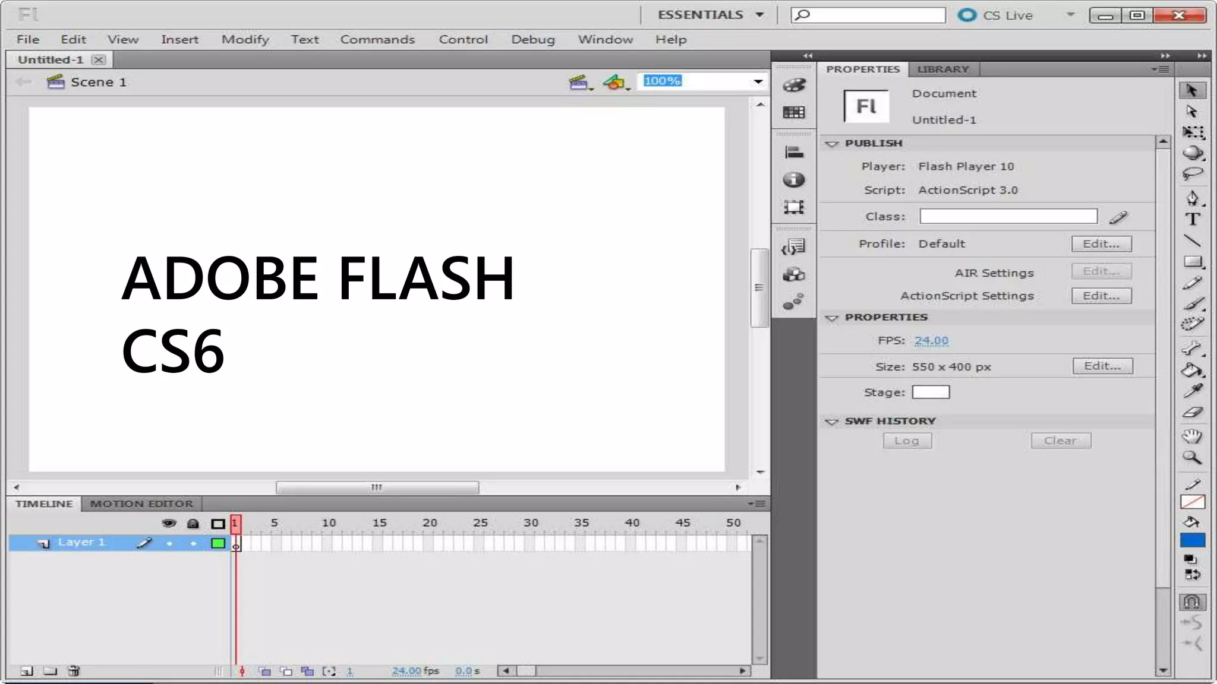Select the Eraser tool
Viewport: 1217px width, 684px height.
point(1192,413)
